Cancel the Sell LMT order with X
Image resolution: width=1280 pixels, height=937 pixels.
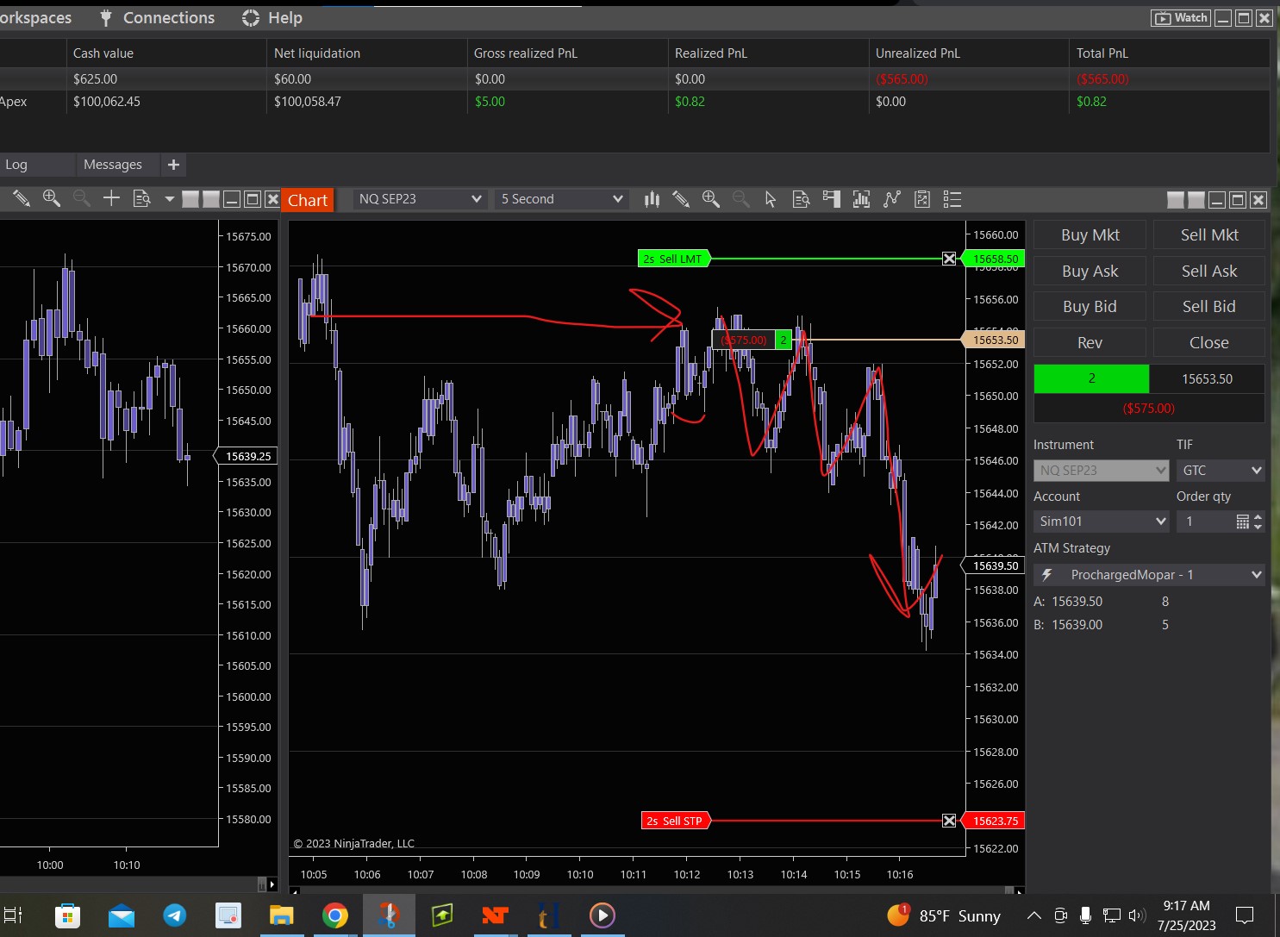coord(949,259)
